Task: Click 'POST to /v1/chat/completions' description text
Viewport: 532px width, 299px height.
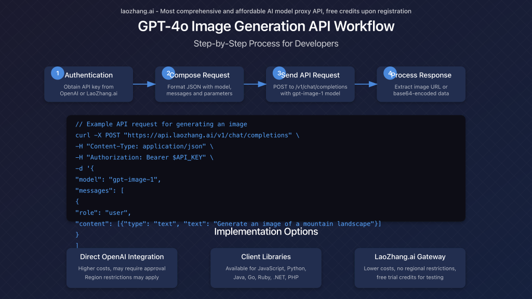Action: (310, 87)
